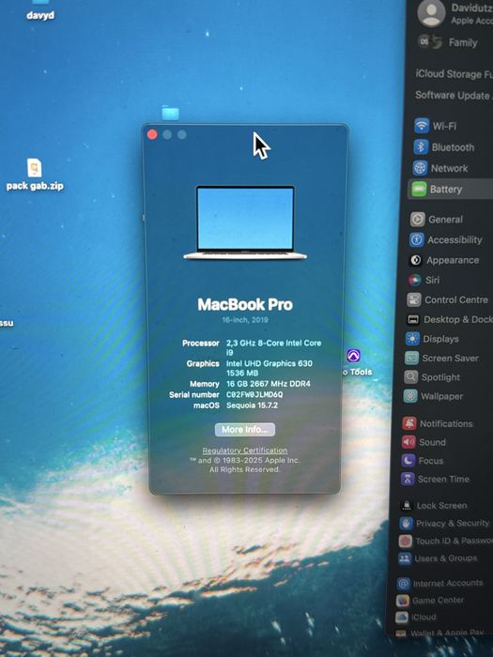Viewport: 493px width, 657px height.
Task: Select the Network globe icon
Action: click(x=420, y=168)
